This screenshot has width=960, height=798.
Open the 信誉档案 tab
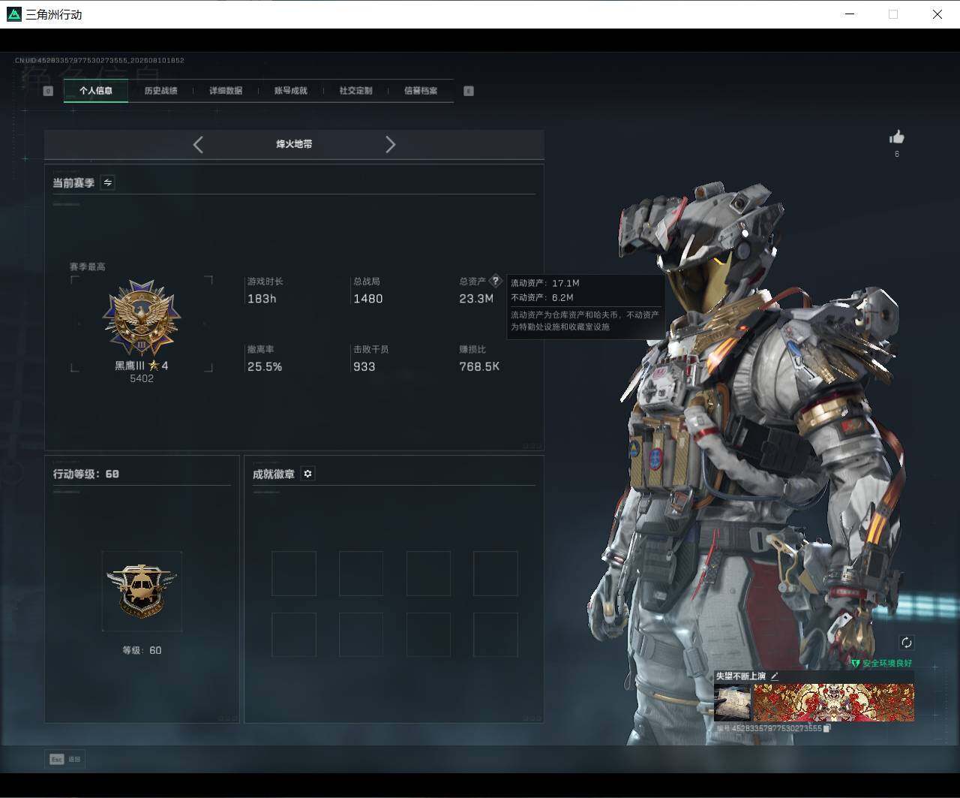(421, 91)
